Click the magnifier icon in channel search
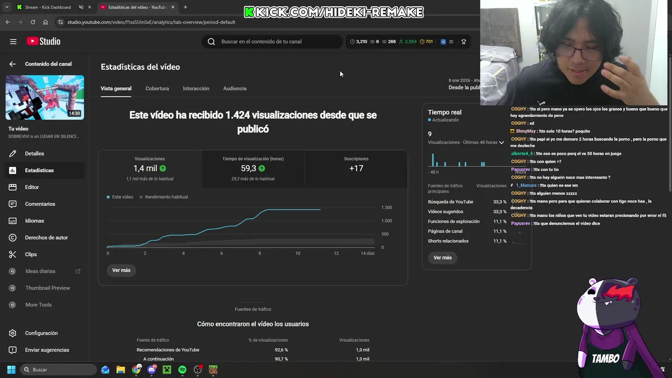The image size is (672, 378). pyautogui.click(x=211, y=41)
